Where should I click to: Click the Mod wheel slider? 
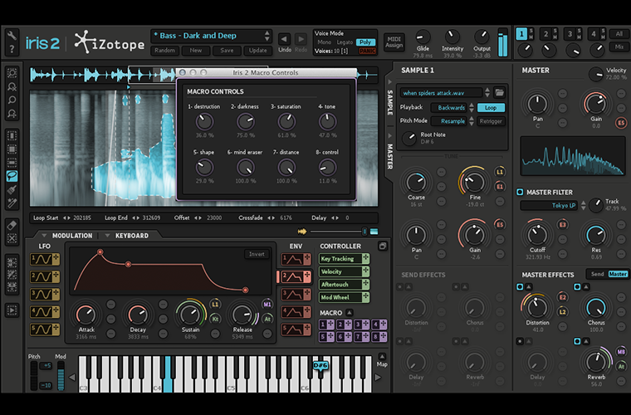tap(61, 376)
